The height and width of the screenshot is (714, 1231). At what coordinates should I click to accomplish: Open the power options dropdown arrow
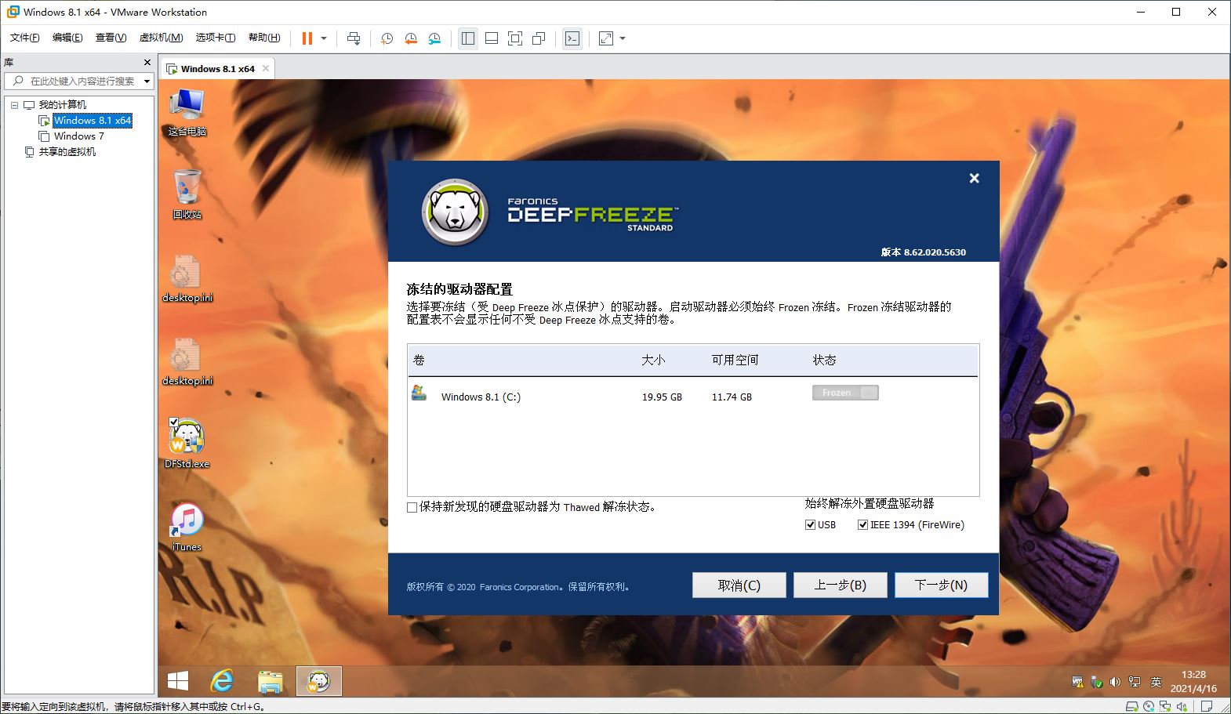[x=324, y=38]
